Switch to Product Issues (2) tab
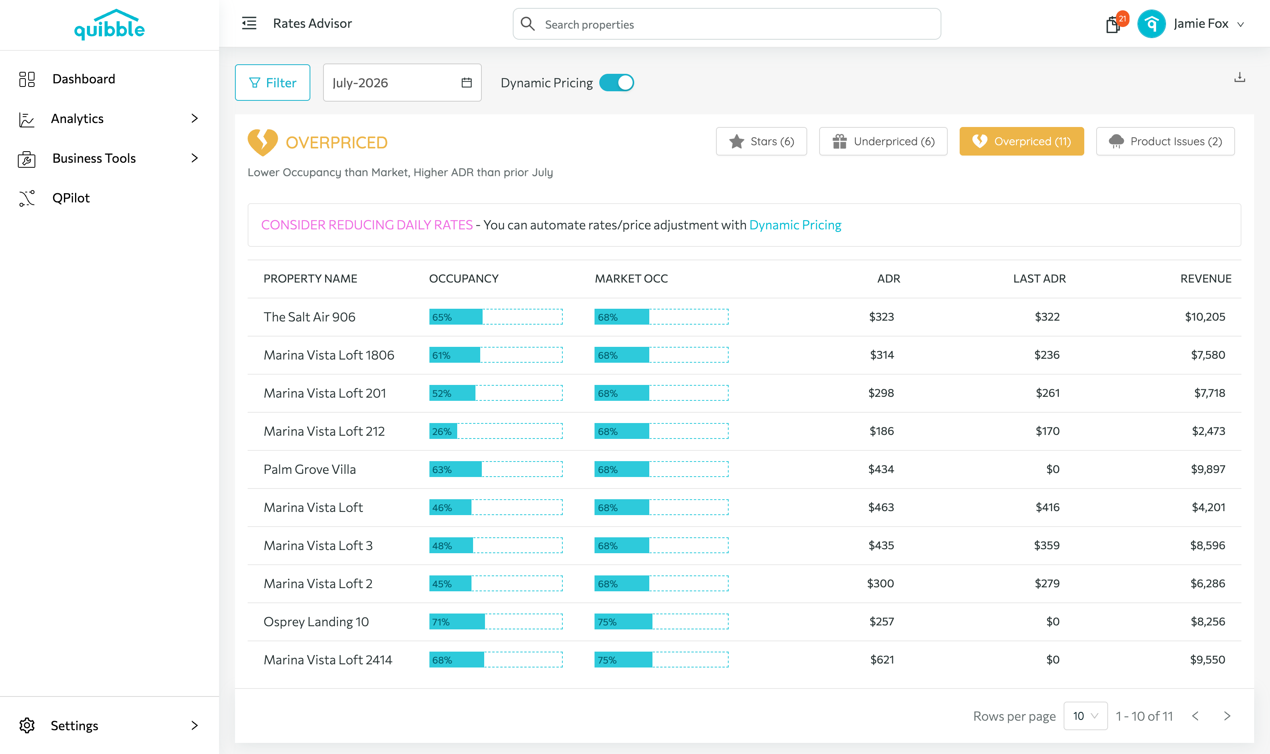Image resolution: width=1270 pixels, height=754 pixels. [1165, 141]
